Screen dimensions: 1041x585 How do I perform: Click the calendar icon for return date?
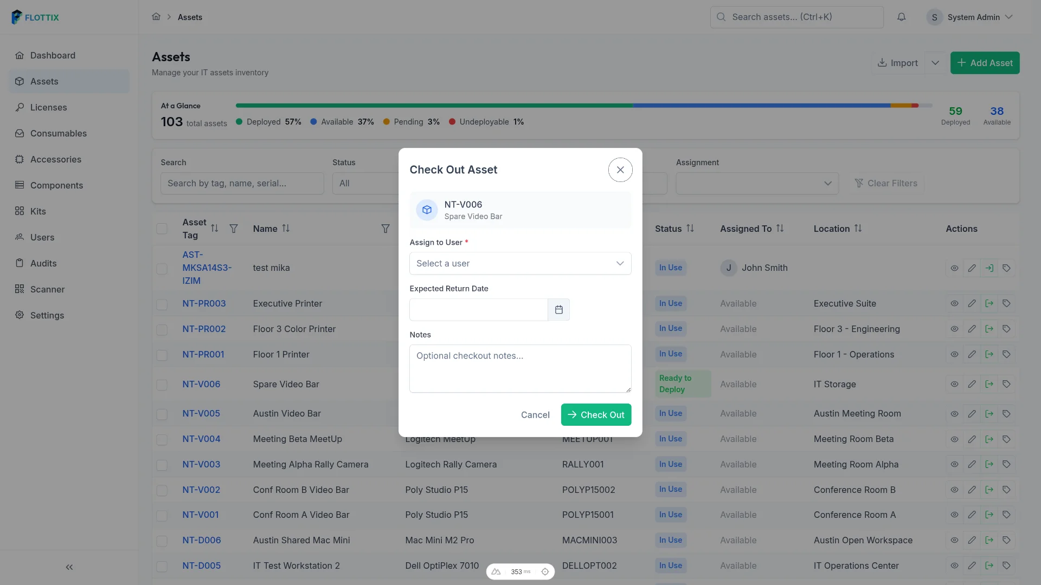pyautogui.click(x=558, y=310)
